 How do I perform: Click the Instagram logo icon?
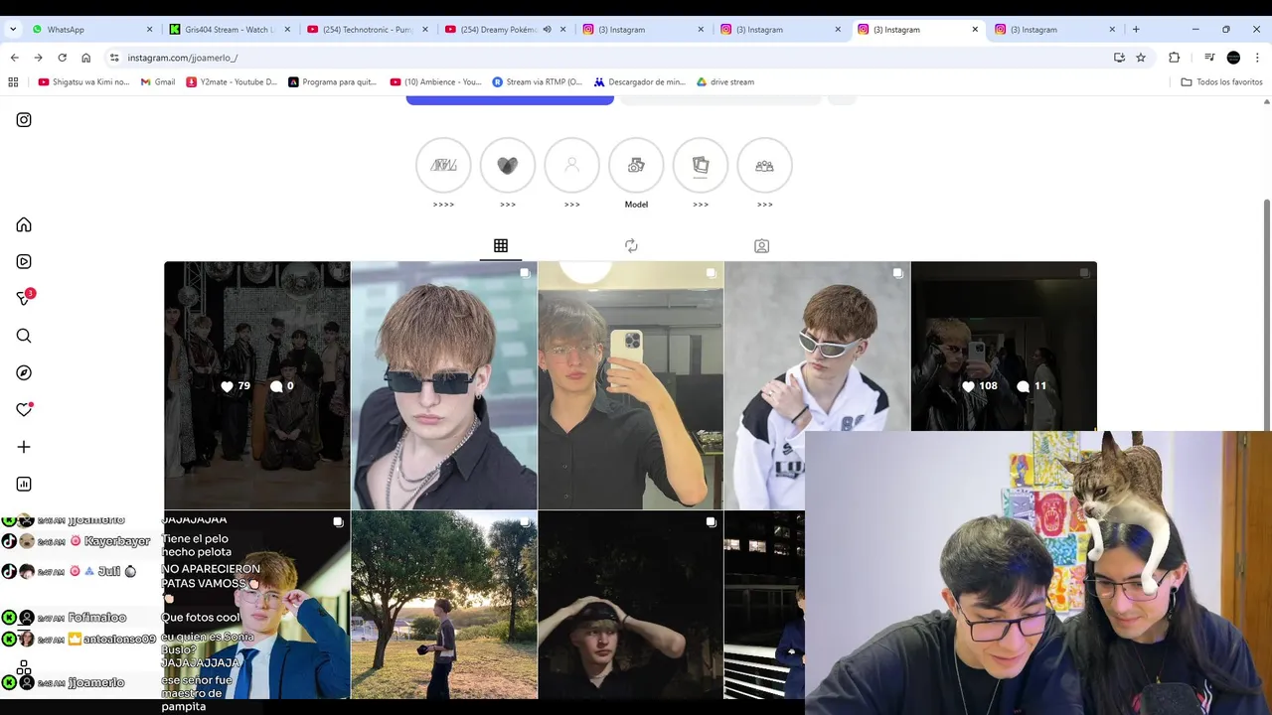[24, 120]
